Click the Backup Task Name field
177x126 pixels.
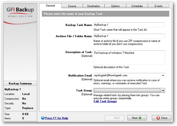pos(129,25)
